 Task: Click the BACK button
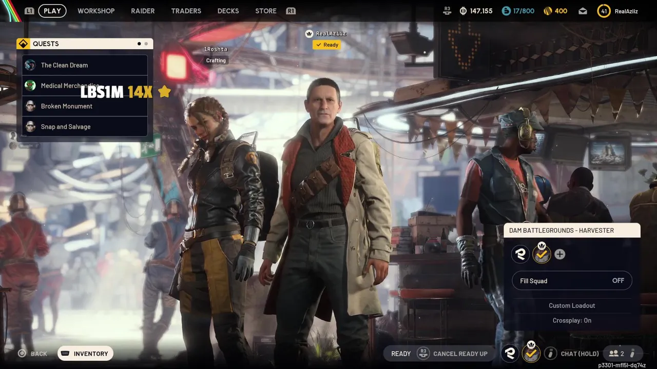point(38,354)
